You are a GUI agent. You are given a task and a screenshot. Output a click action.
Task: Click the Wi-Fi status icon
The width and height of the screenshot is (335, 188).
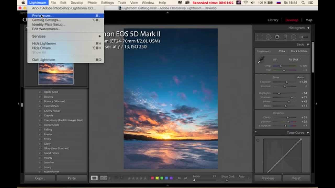[246, 3]
